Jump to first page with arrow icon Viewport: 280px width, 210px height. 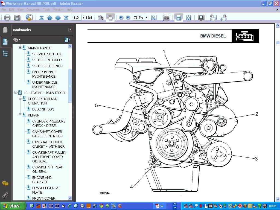(x=42, y=17)
